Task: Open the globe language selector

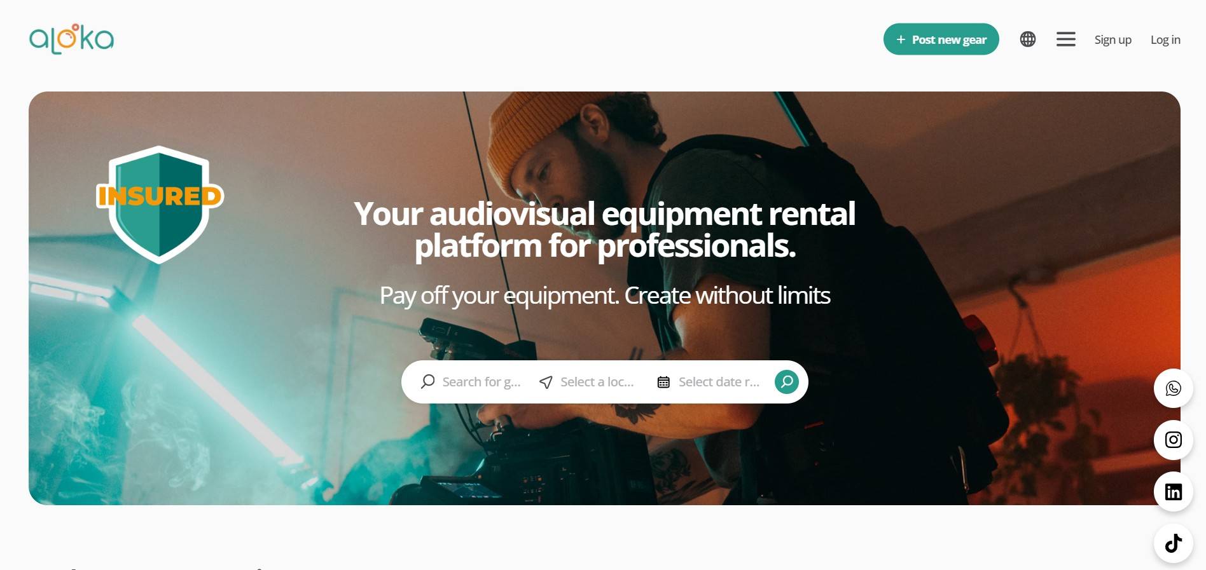Action: [x=1028, y=39]
